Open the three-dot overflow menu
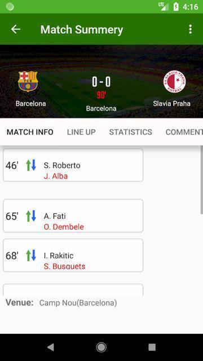 [x=190, y=29]
